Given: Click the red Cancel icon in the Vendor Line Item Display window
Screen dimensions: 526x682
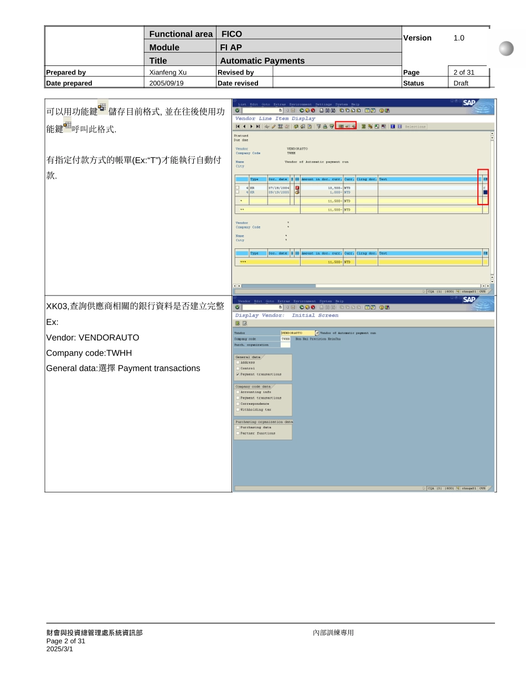Looking at the screenshot, I should (x=313, y=110).
